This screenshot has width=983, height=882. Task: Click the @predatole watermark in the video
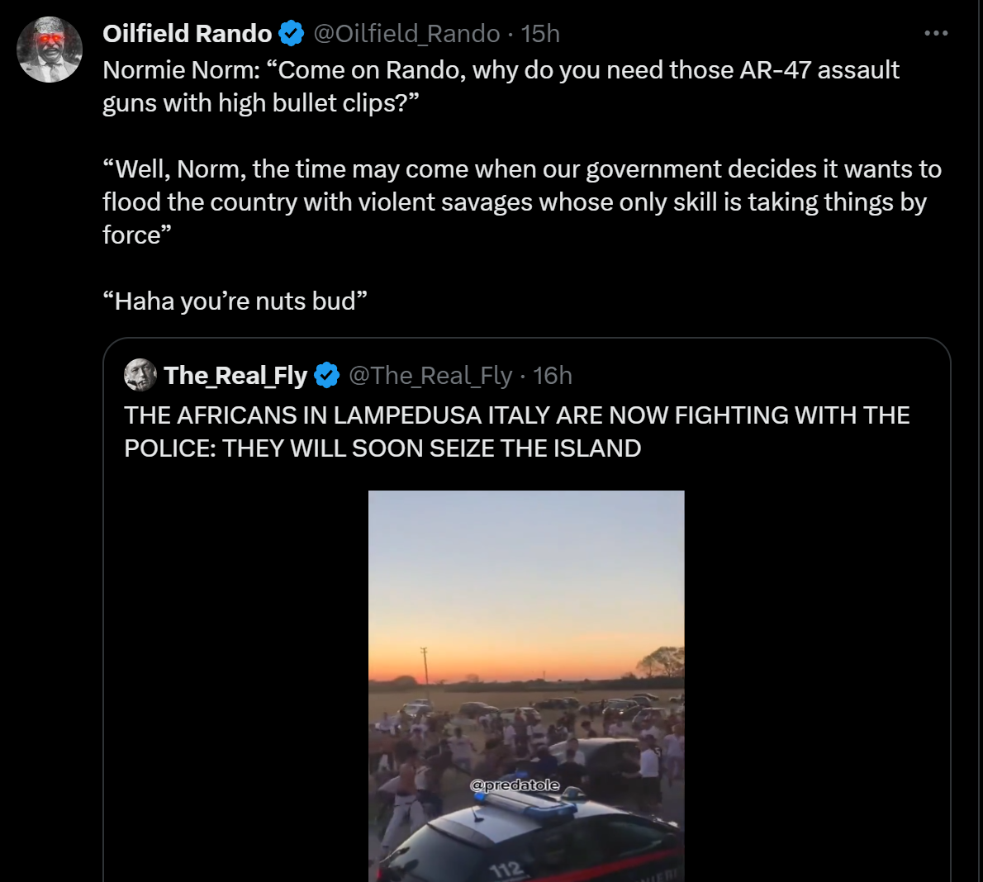(515, 785)
